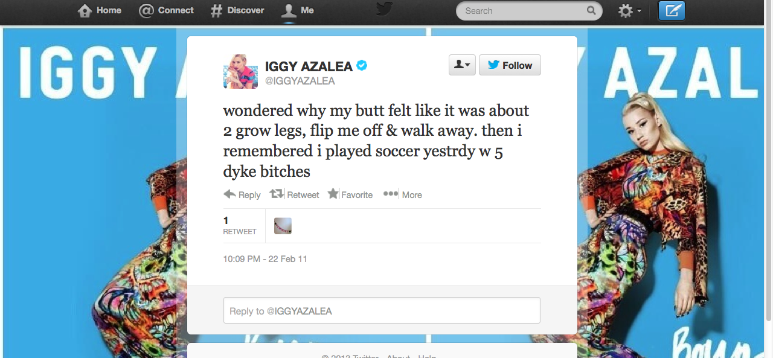This screenshot has height=358, width=773.
Task: Open the Connect tab
Action: [x=166, y=10]
